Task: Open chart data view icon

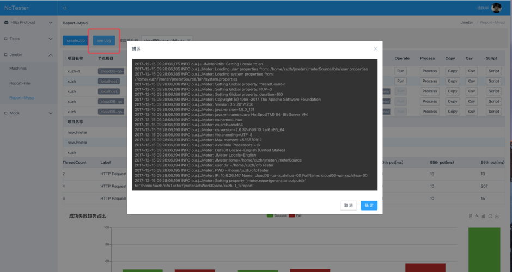Action: click(471, 216)
